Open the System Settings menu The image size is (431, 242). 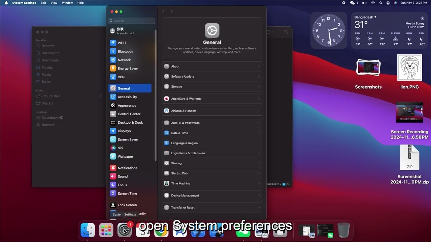point(24,3)
